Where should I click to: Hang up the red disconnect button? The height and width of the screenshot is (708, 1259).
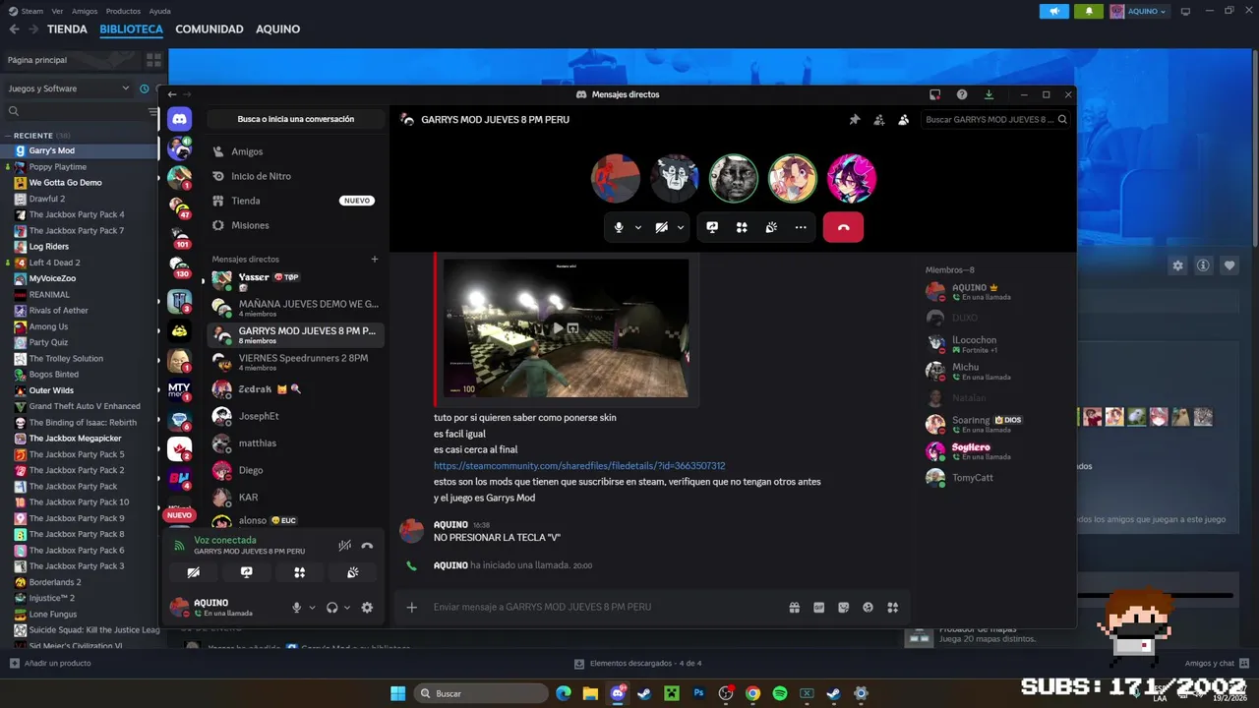tap(843, 227)
